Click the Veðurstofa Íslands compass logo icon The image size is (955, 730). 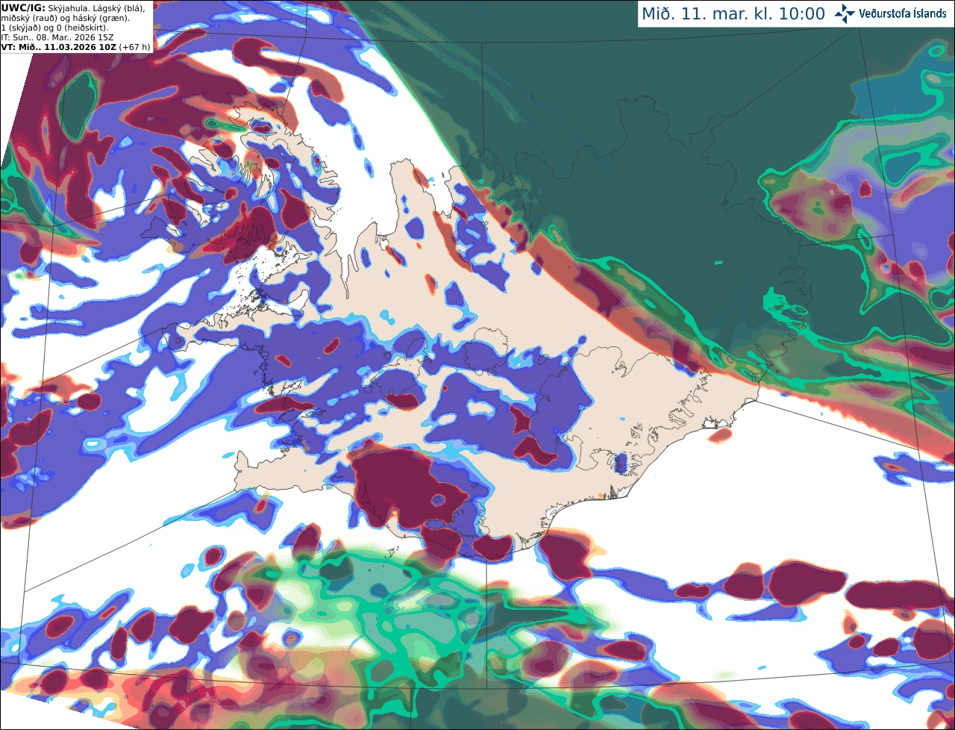(x=844, y=13)
